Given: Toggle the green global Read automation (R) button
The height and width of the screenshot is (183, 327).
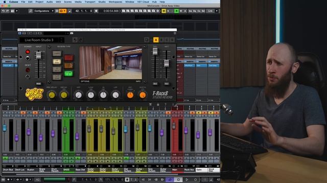Looking at the screenshot, I should 176,11.
